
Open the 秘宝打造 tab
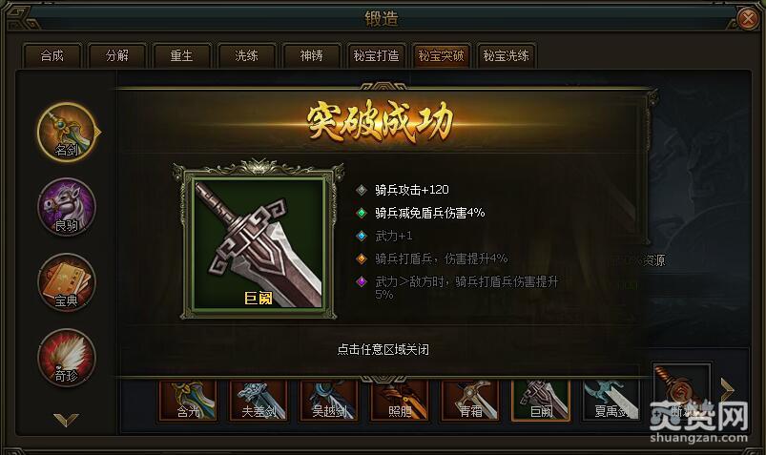pyautogui.click(x=376, y=55)
